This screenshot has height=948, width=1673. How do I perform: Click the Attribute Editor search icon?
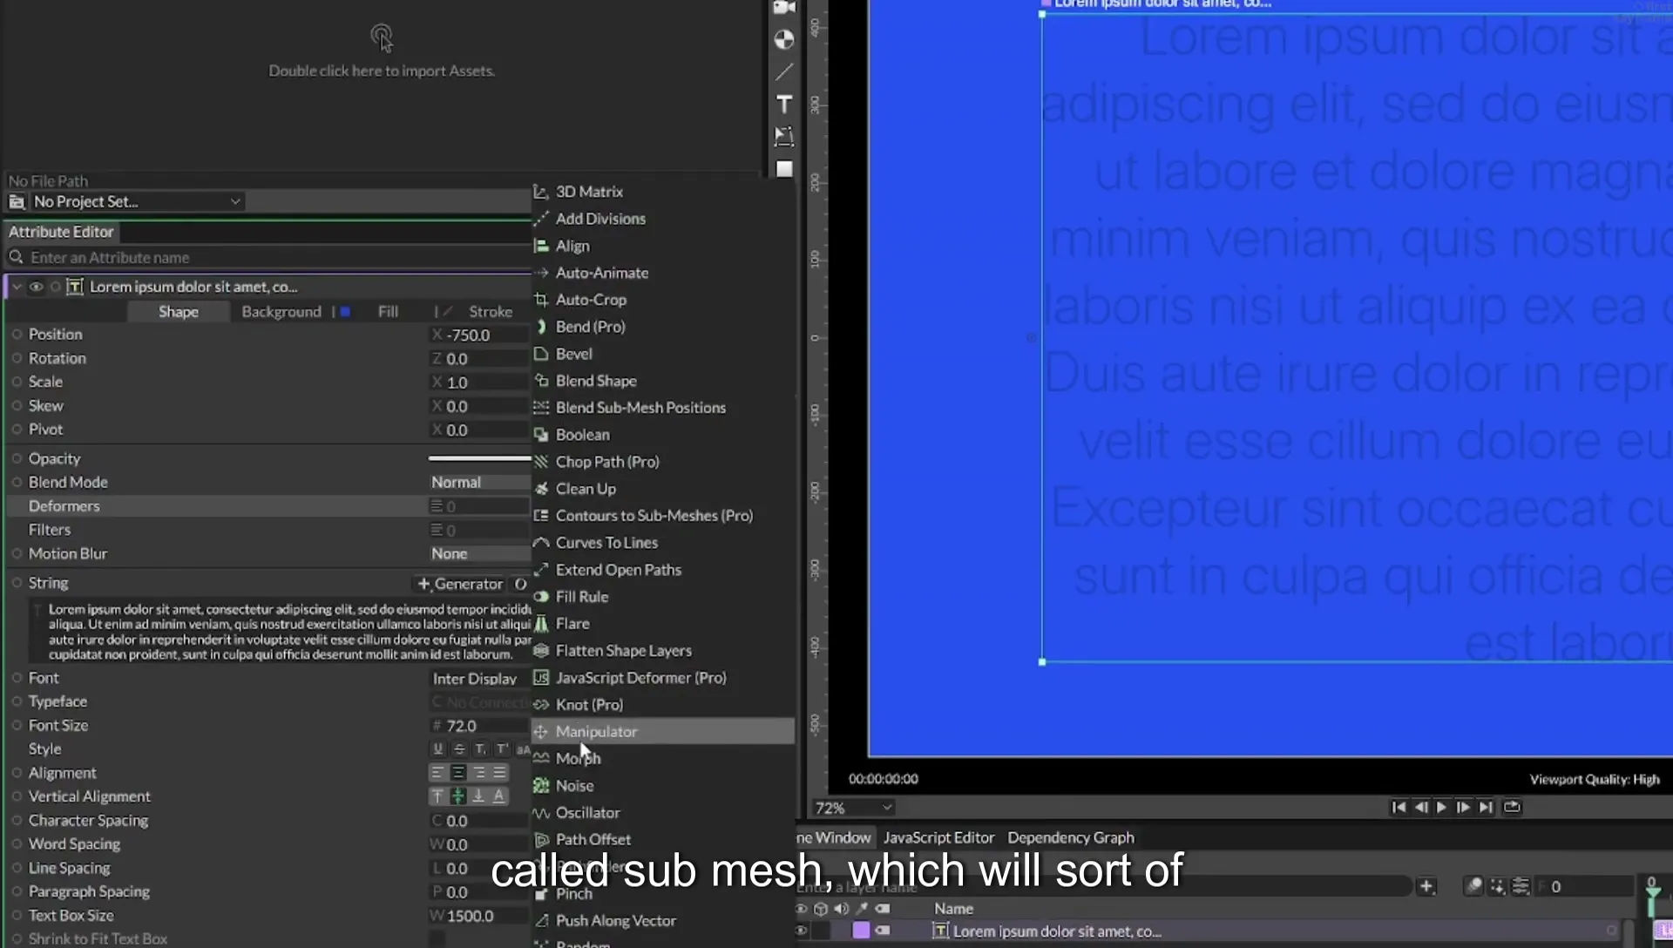click(16, 258)
